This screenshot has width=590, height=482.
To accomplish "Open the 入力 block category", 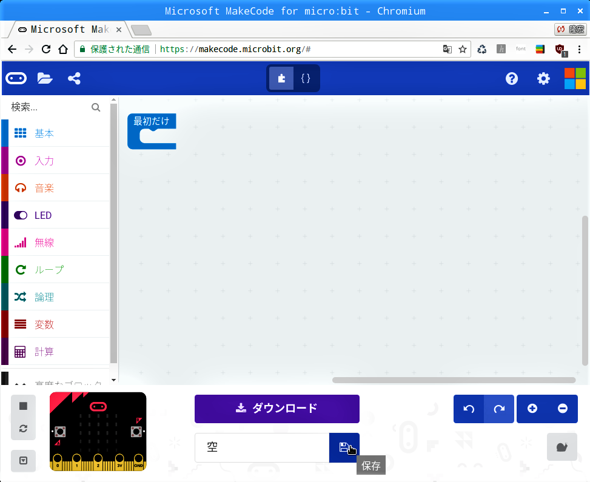I will pos(56,161).
